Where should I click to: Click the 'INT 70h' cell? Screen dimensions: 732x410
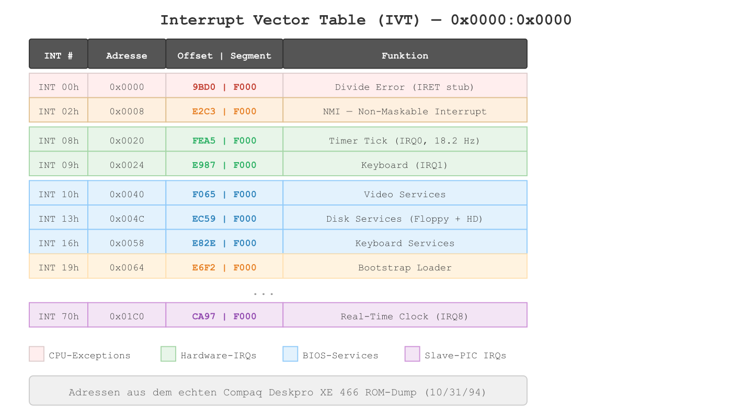point(59,315)
